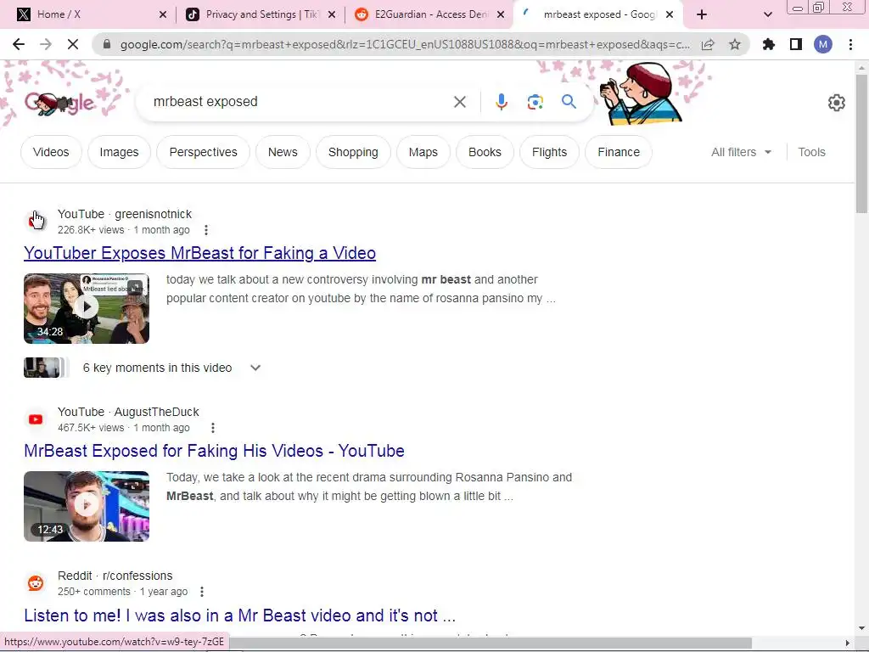This screenshot has width=869, height=652.
Task: Click the browser forward arrow
Action: click(46, 44)
